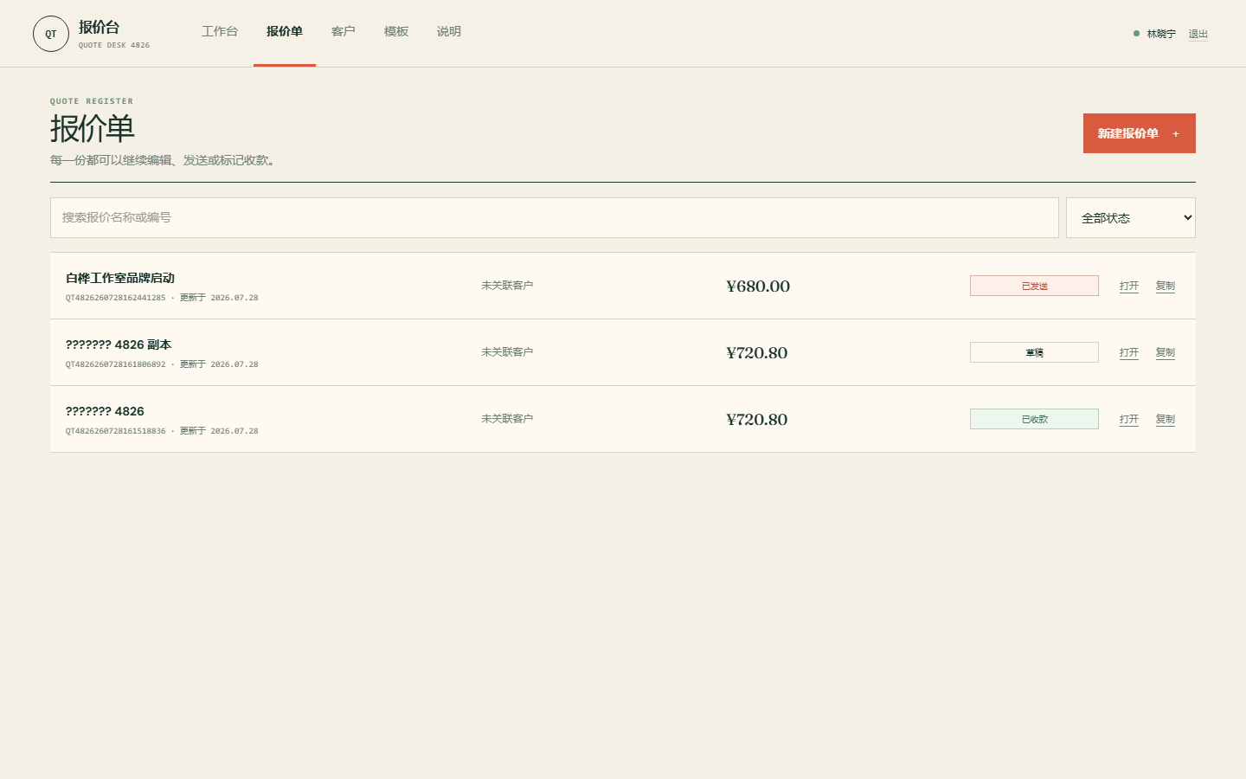Click the 已发送 status badge

(x=1034, y=286)
